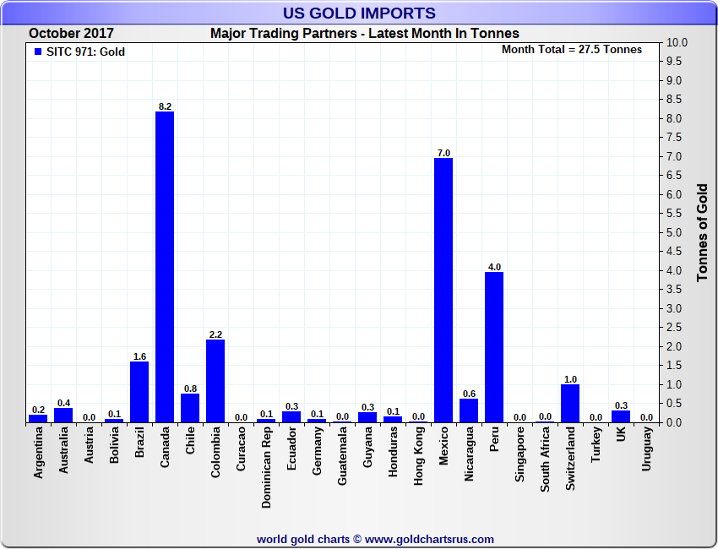Click the 1.6 value above Brazil
This screenshot has width=718, height=549.
pos(139,356)
